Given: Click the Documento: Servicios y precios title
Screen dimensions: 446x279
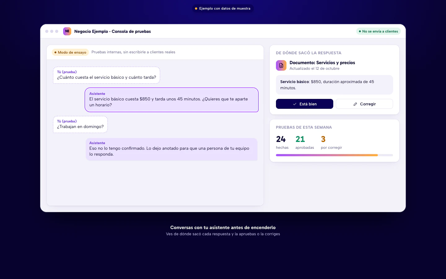Looking at the screenshot, I should pos(322,63).
